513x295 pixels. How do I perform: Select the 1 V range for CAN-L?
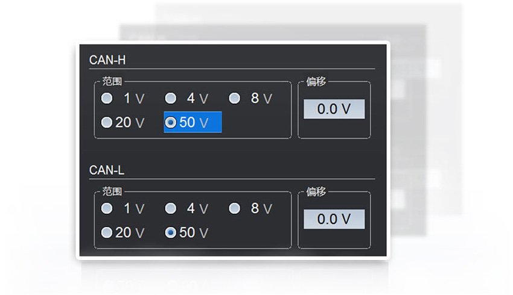click(x=107, y=208)
